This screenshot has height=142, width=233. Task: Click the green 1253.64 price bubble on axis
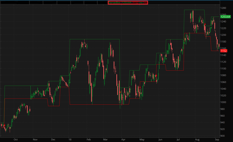coord(225,17)
